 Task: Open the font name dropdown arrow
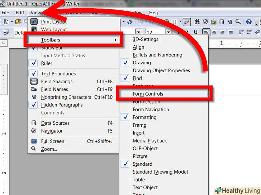click(x=139, y=32)
